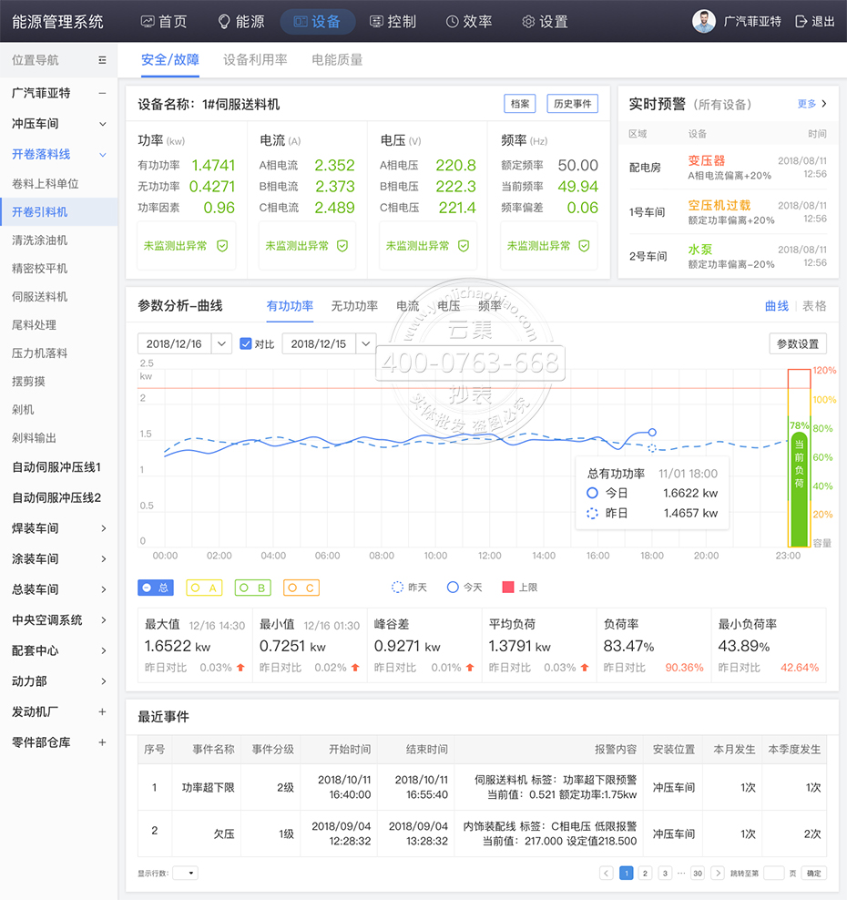Collapse the location navigation menu icon
The width and height of the screenshot is (847, 900).
[102, 60]
